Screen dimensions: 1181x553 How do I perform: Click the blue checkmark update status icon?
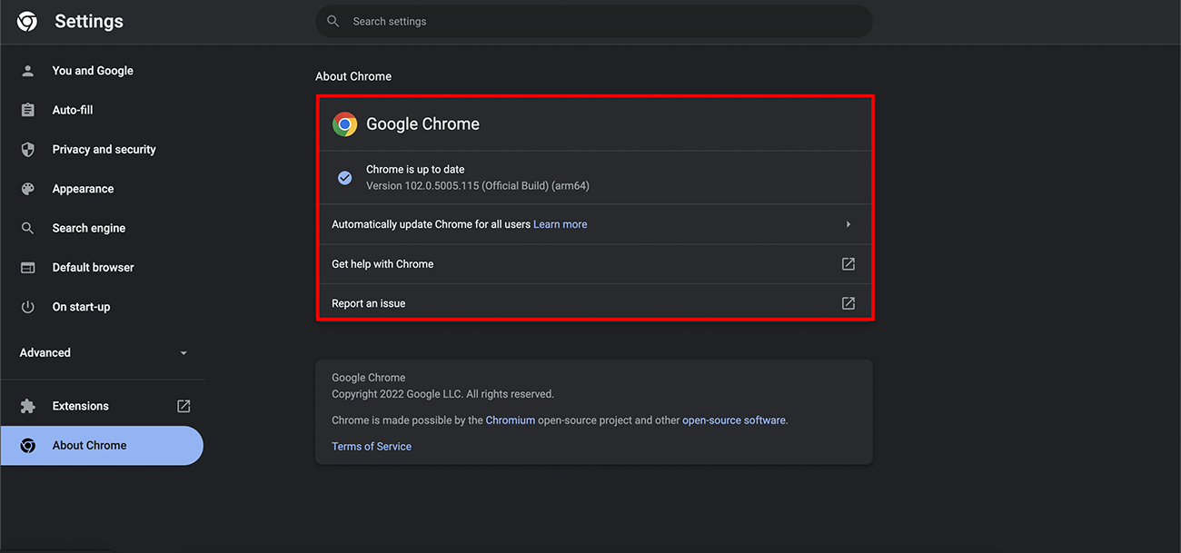[344, 178]
